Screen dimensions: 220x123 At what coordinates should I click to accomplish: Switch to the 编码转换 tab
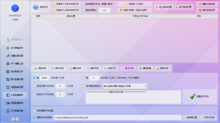coord(145,69)
